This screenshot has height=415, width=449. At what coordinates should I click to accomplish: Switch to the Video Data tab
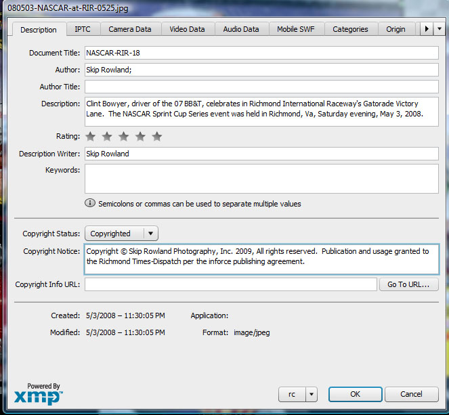[x=188, y=29]
